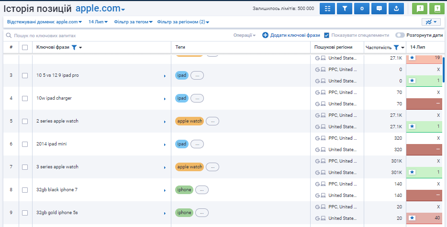This screenshot has height=227, width=447.
Task: Open settings gear button in top toolbar
Action: (362, 9)
